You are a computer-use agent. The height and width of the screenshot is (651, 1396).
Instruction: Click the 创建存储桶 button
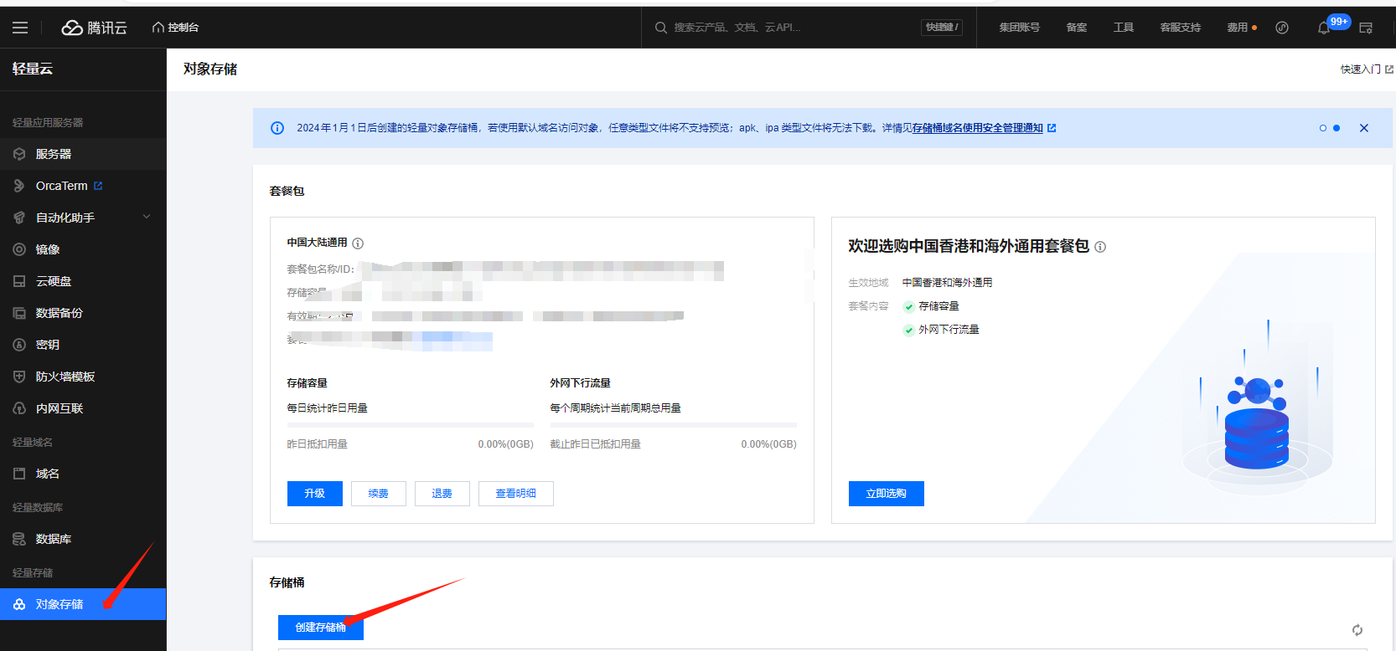pos(321,628)
